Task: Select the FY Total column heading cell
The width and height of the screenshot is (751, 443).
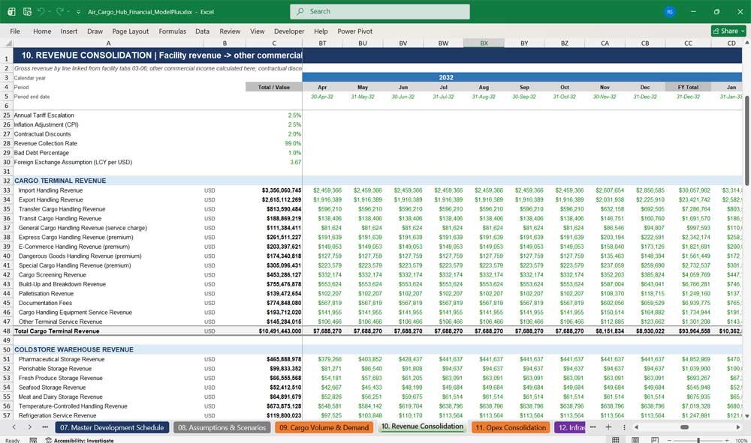Action: pyautogui.click(x=688, y=87)
